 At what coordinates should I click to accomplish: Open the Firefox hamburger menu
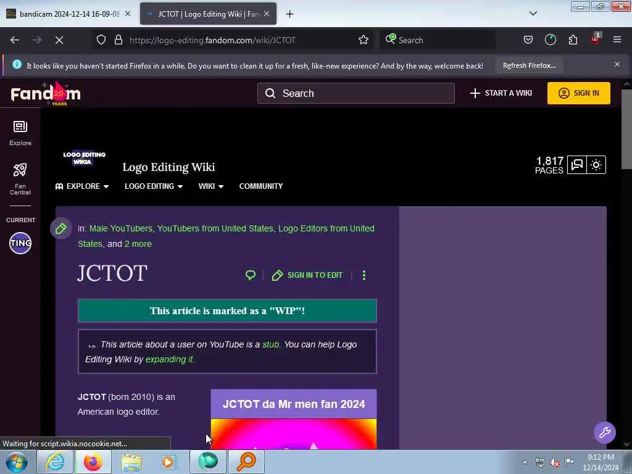617,40
